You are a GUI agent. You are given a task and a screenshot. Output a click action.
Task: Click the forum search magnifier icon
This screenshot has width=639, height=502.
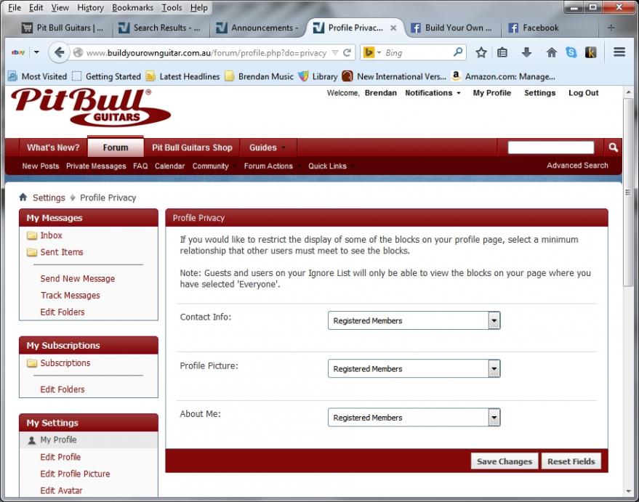[613, 147]
